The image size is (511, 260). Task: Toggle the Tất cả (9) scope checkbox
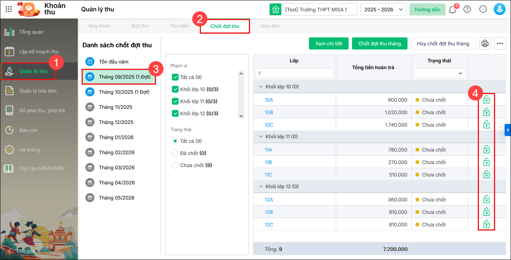tap(175, 77)
